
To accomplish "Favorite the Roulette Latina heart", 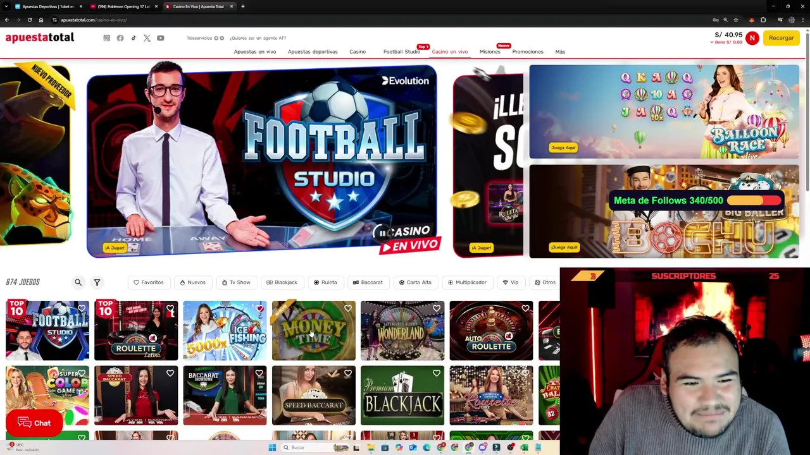I will [x=170, y=308].
